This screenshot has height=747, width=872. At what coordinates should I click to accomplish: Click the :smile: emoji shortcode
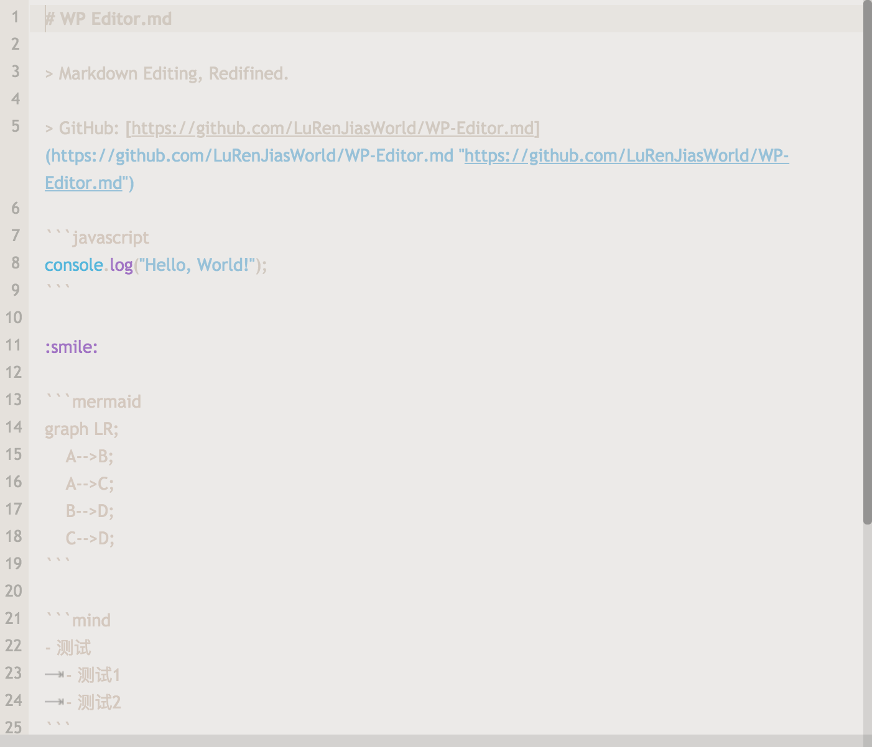pyautogui.click(x=72, y=347)
